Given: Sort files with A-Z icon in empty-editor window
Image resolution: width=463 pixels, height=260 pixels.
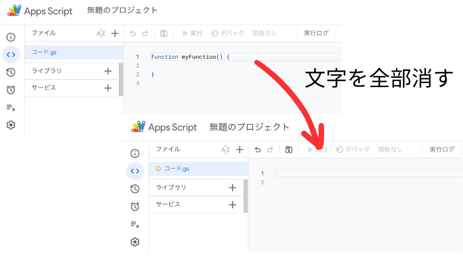Looking at the screenshot, I should point(225,149).
